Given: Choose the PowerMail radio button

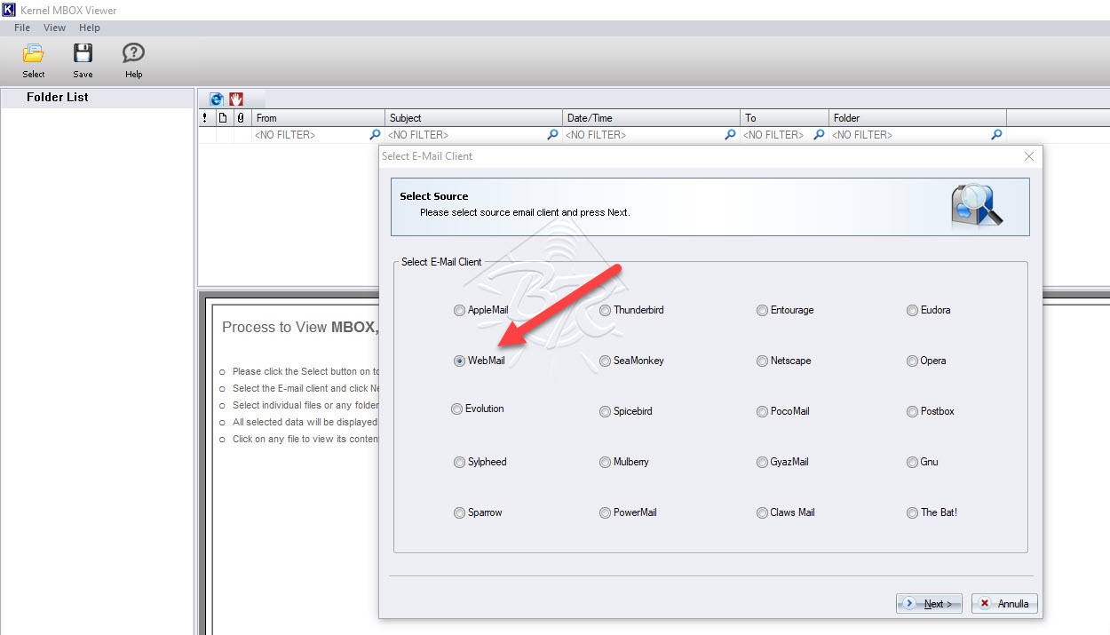Looking at the screenshot, I should click(x=605, y=512).
